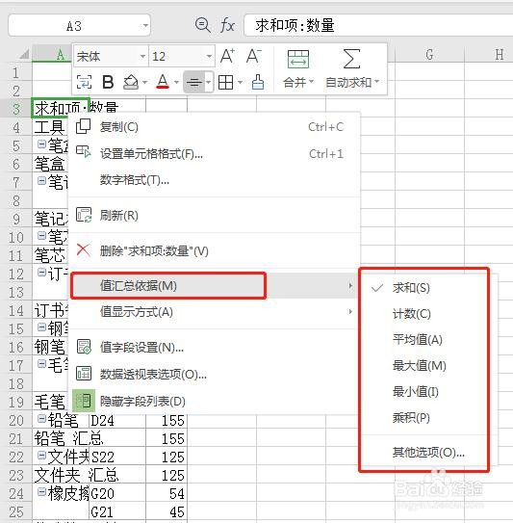513x523 pixels.
Task: Apply font color with the red A icon
Action: [x=163, y=82]
